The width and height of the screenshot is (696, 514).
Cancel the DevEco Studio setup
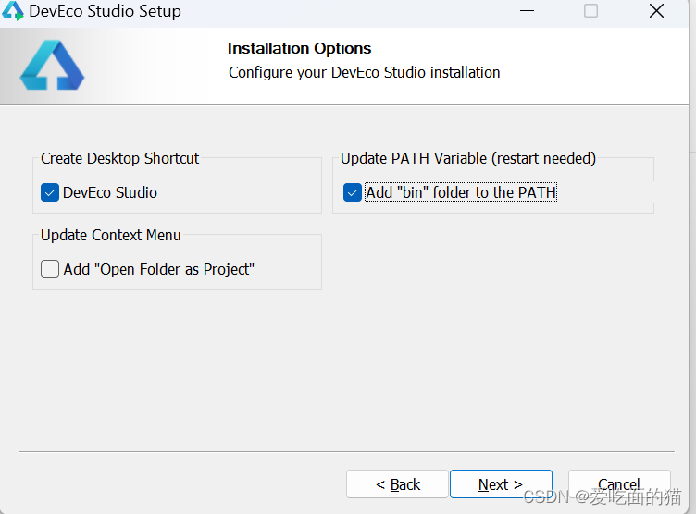pos(619,484)
